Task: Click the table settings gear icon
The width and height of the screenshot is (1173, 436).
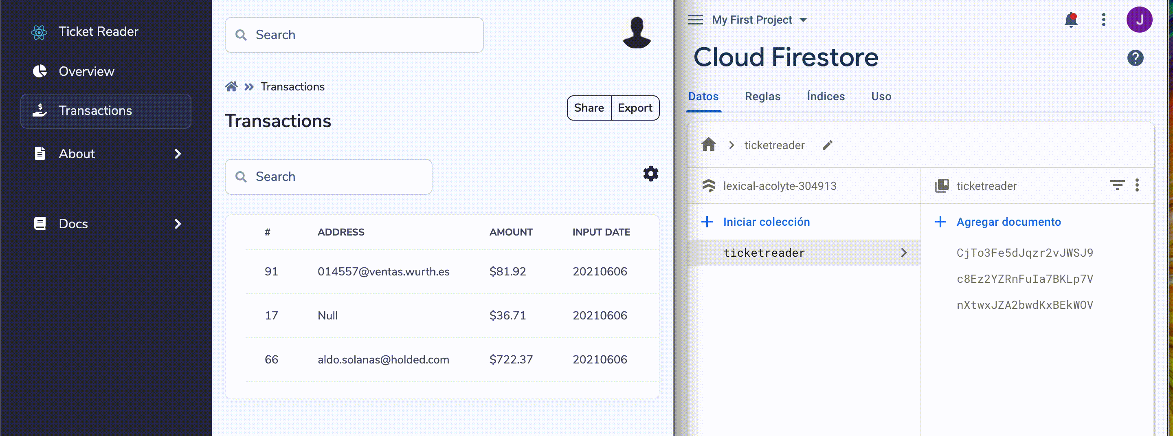Action: point(650,174)
